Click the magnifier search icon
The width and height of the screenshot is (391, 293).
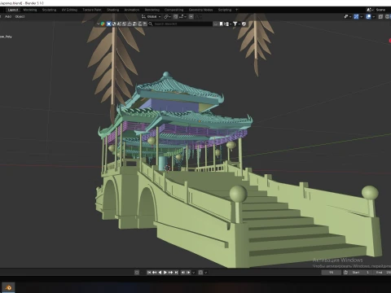click(151, 24)
